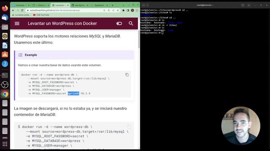Screen dimensions: 270x151
Task: Click the 'Vamos a crear nuestra base' sentence
Action: tap(59, 65)
